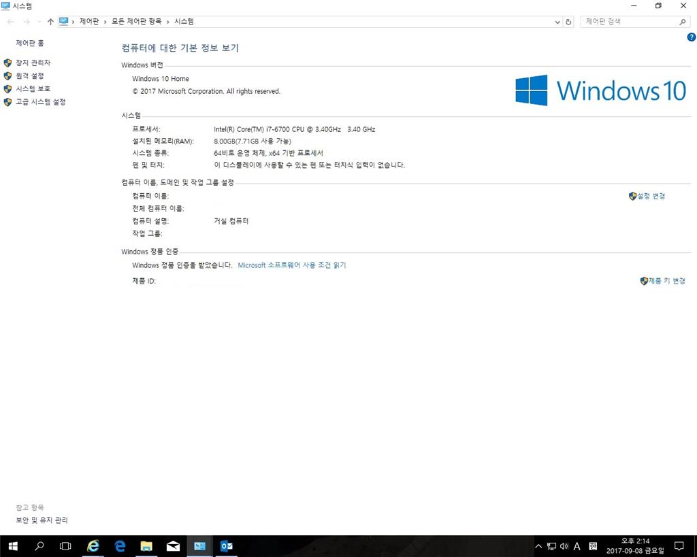Click the shield icon beside 원격 설정

7,76
